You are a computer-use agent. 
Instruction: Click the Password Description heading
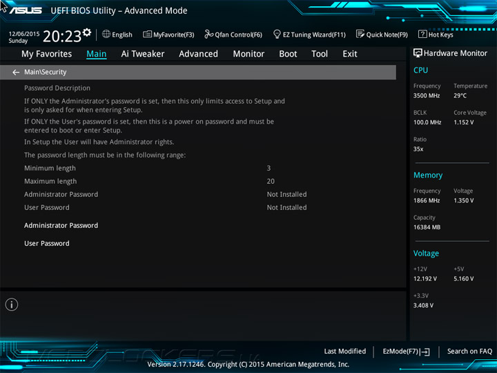pos(57,88)
